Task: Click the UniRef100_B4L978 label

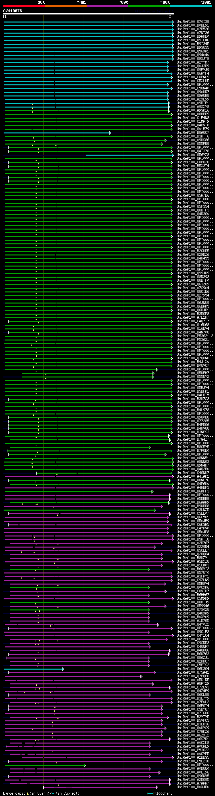Action: coord(193,410)
